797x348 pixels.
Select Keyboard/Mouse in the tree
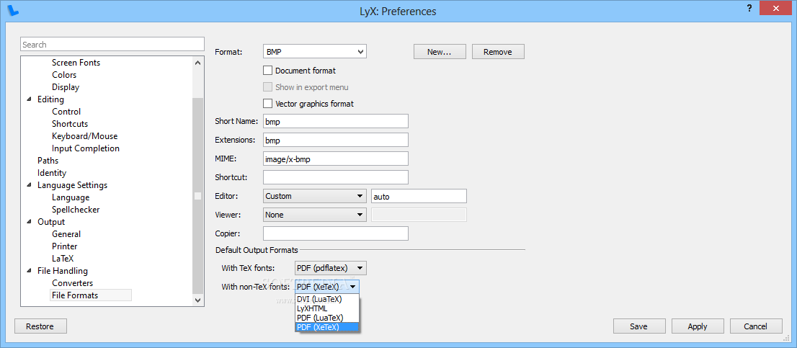84,136
